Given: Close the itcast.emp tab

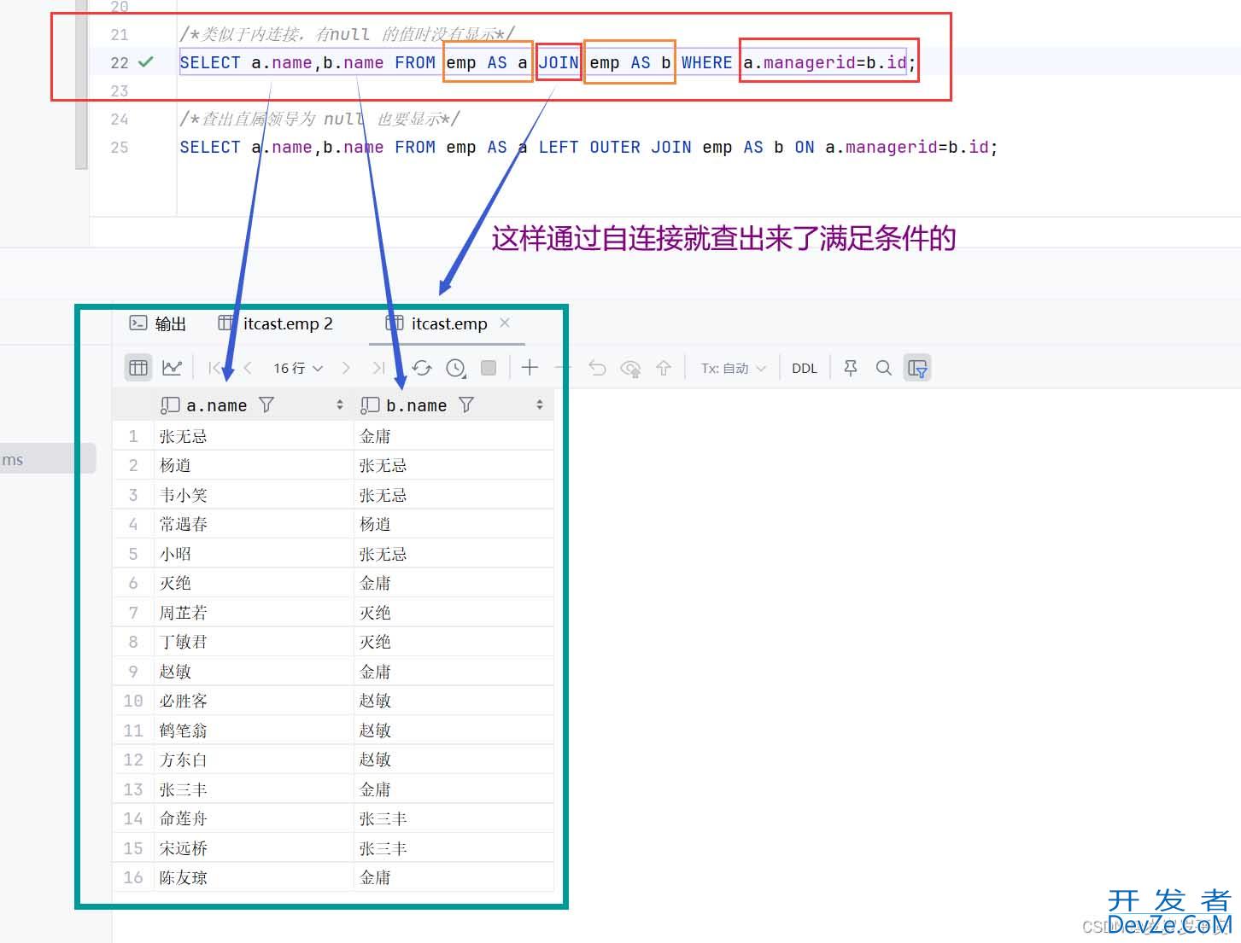Looking at the screenshot, I should (x=505, y=323).
